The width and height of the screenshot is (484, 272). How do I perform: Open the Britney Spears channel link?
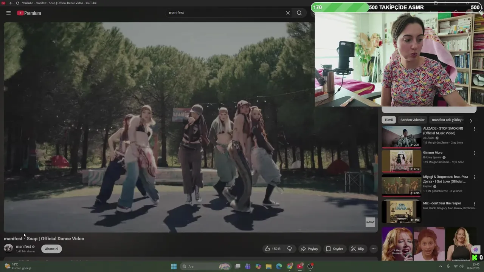pyautogui.click(x=432, y=158)
